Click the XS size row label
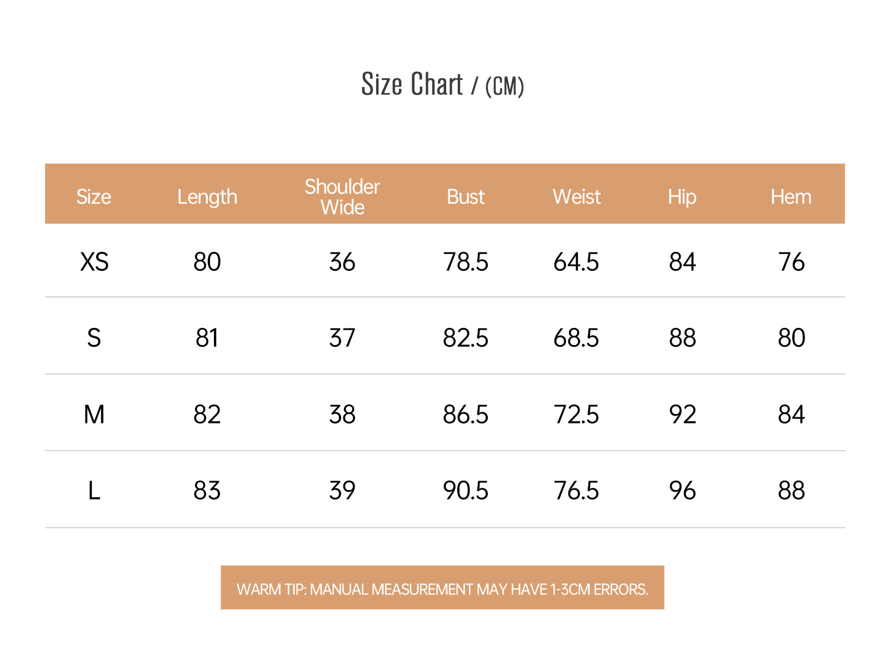 [94, 262]
